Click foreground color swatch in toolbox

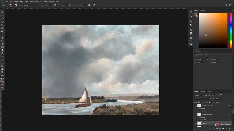click(1, 81)
